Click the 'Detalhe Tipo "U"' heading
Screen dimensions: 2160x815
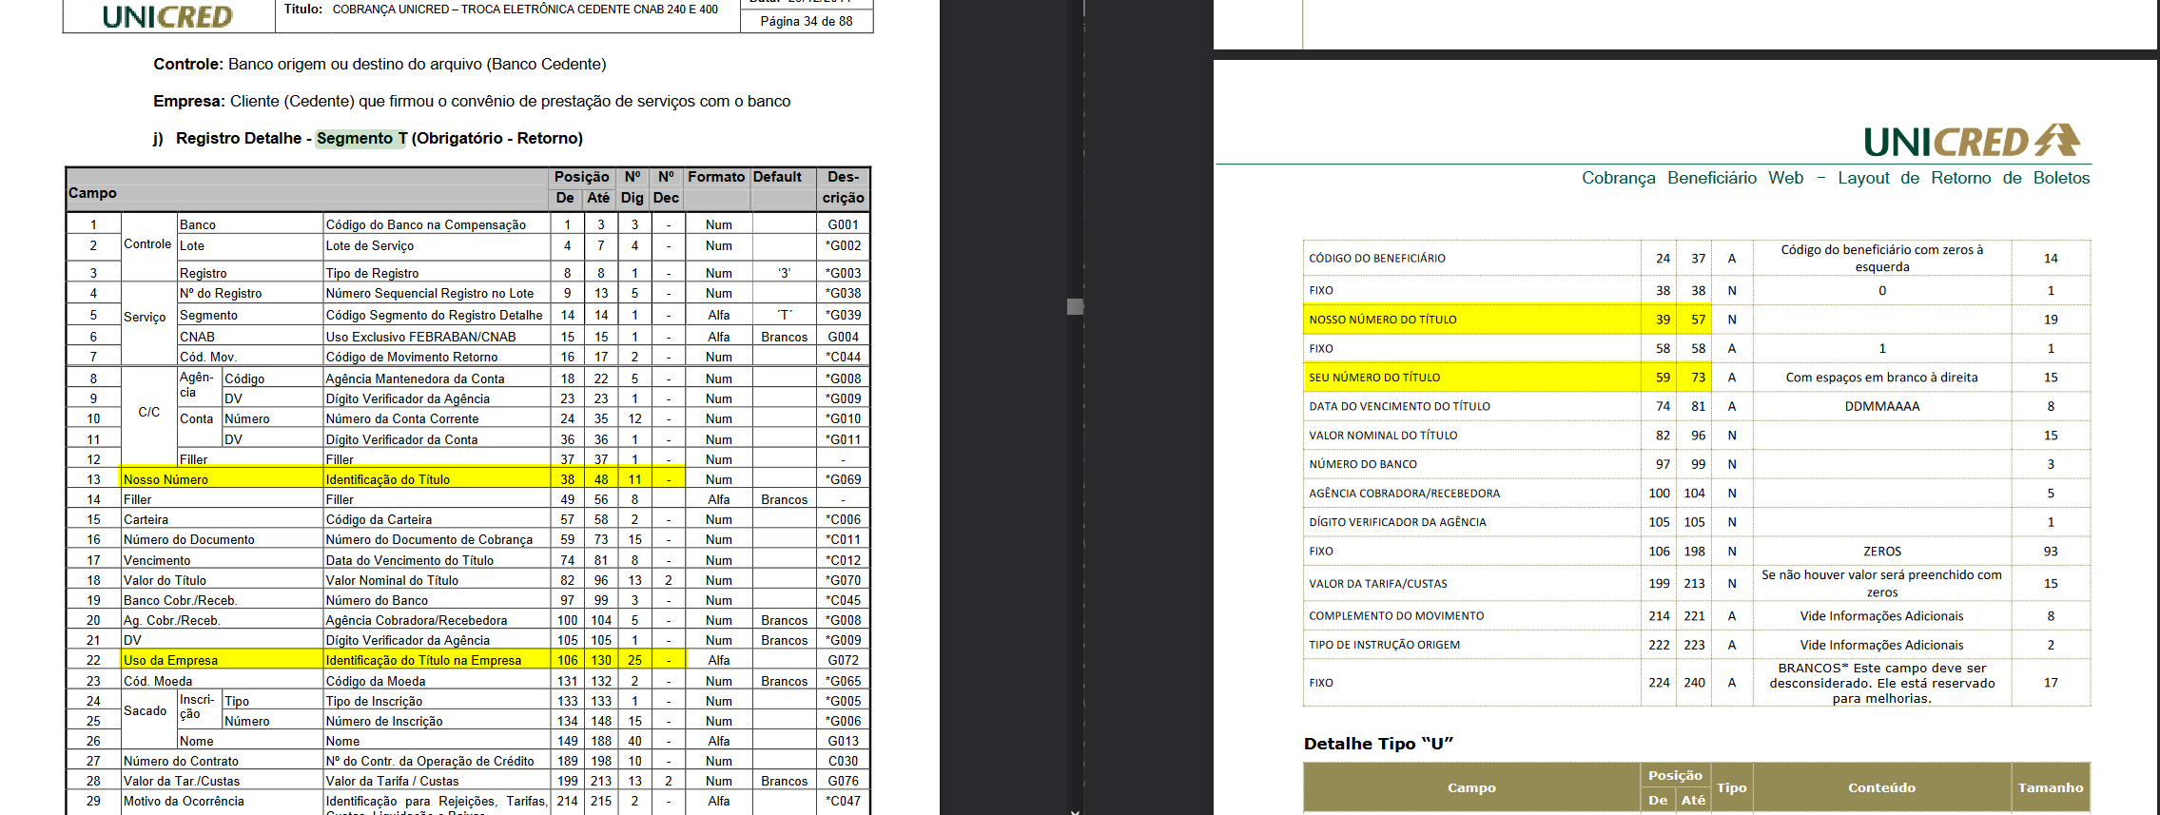(x=1378, y=744)
